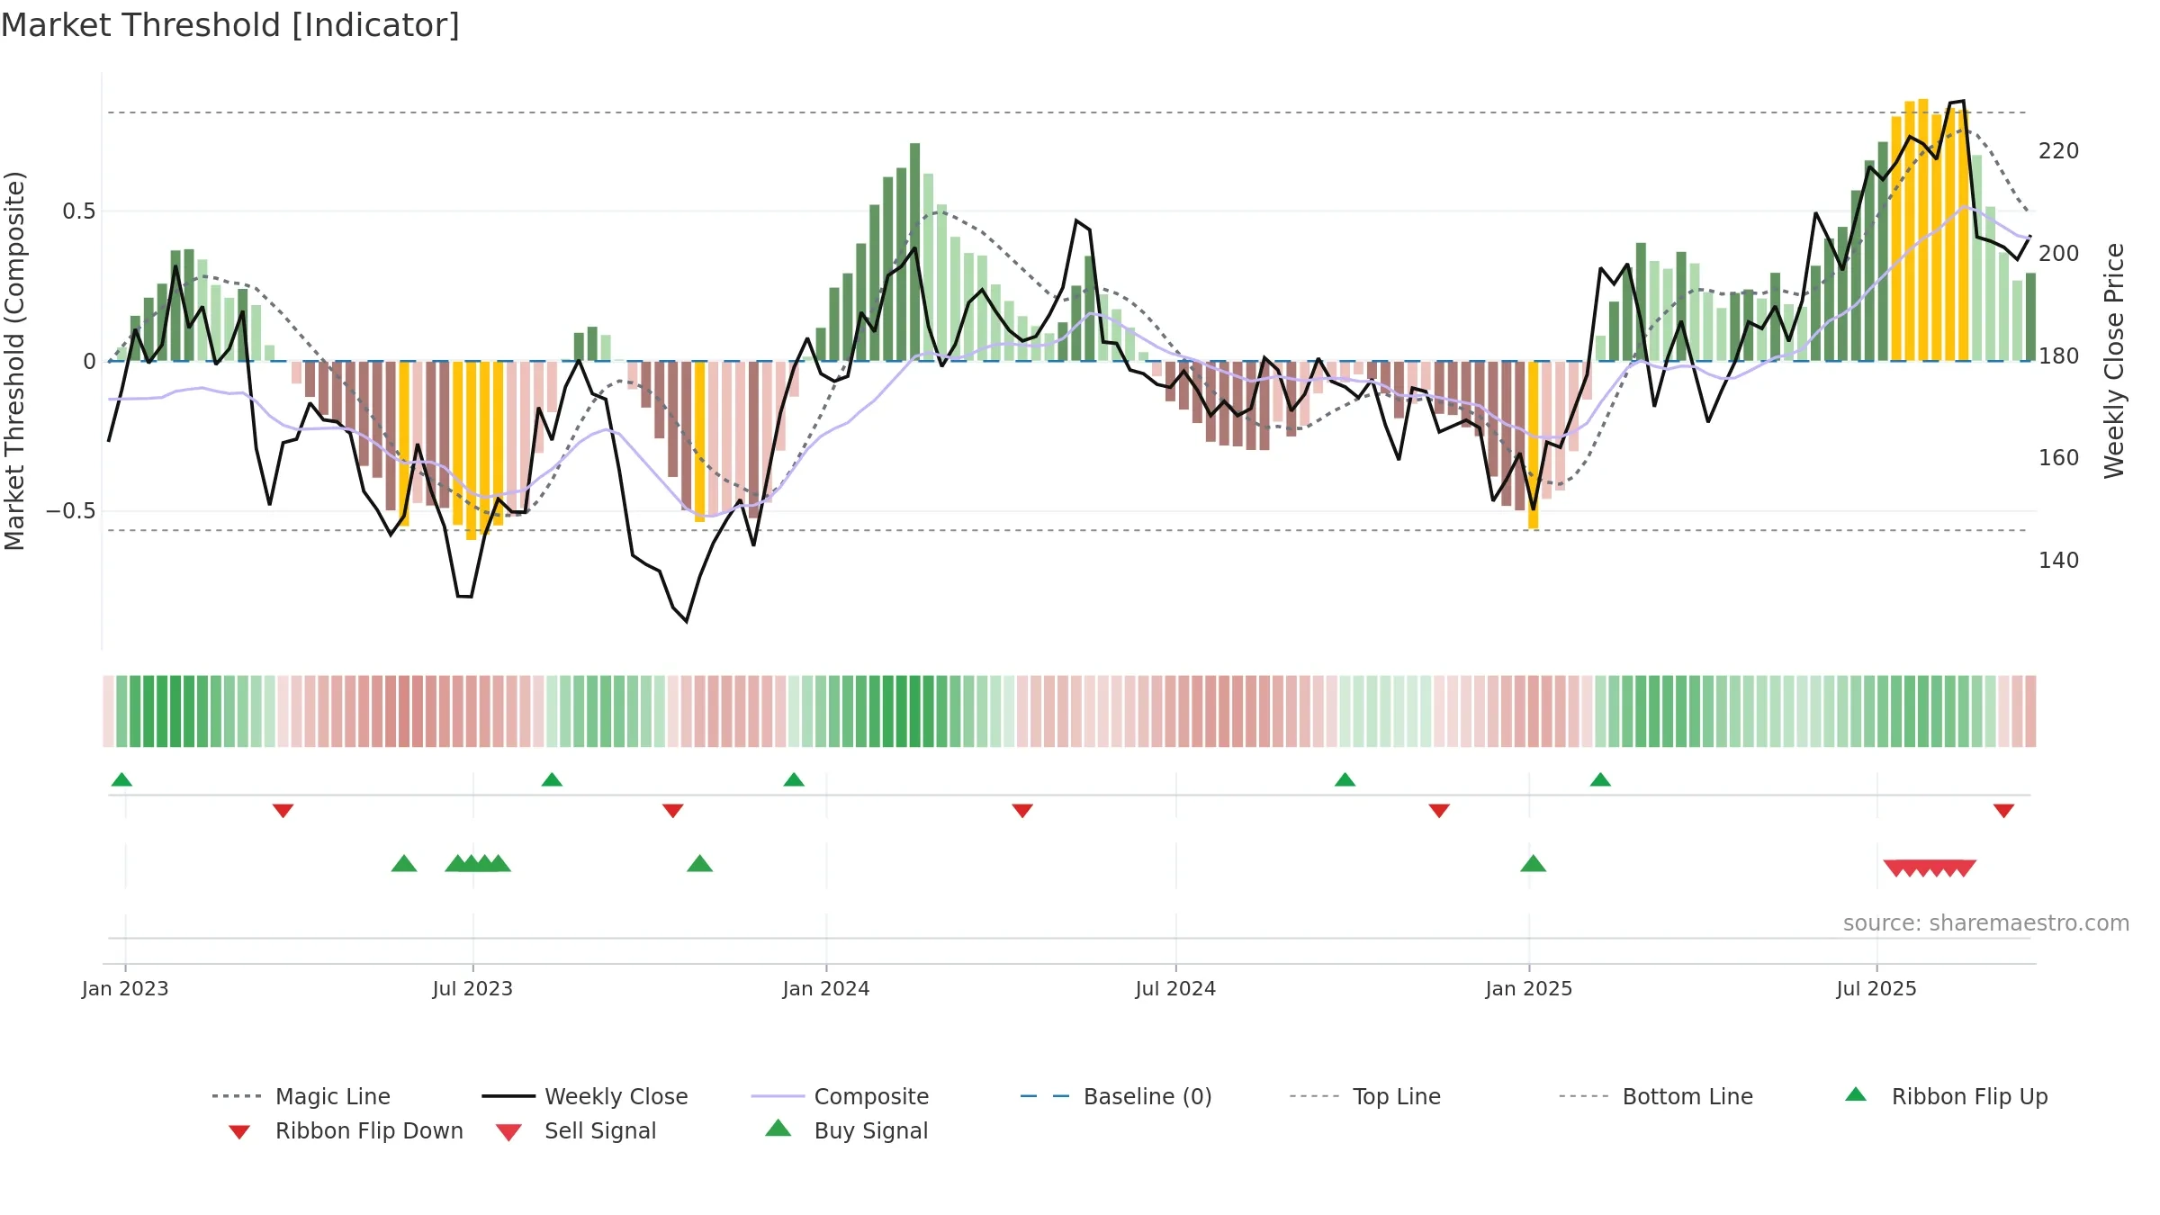Click the 0.5 tick on the left axis
Image resolution: width=2160 pixels, height=1215 pixels.
[x=78, y=211]
